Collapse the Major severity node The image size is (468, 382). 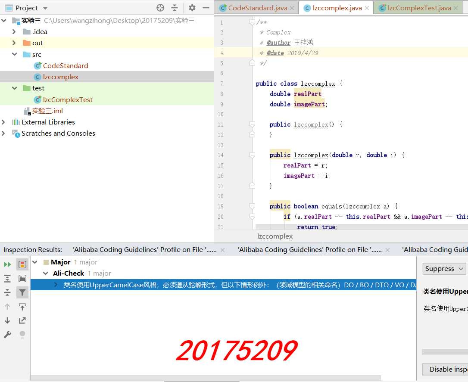[x=35, y=262]
